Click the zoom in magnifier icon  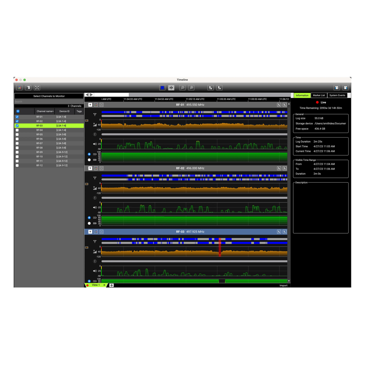click(x=191, y=88)
